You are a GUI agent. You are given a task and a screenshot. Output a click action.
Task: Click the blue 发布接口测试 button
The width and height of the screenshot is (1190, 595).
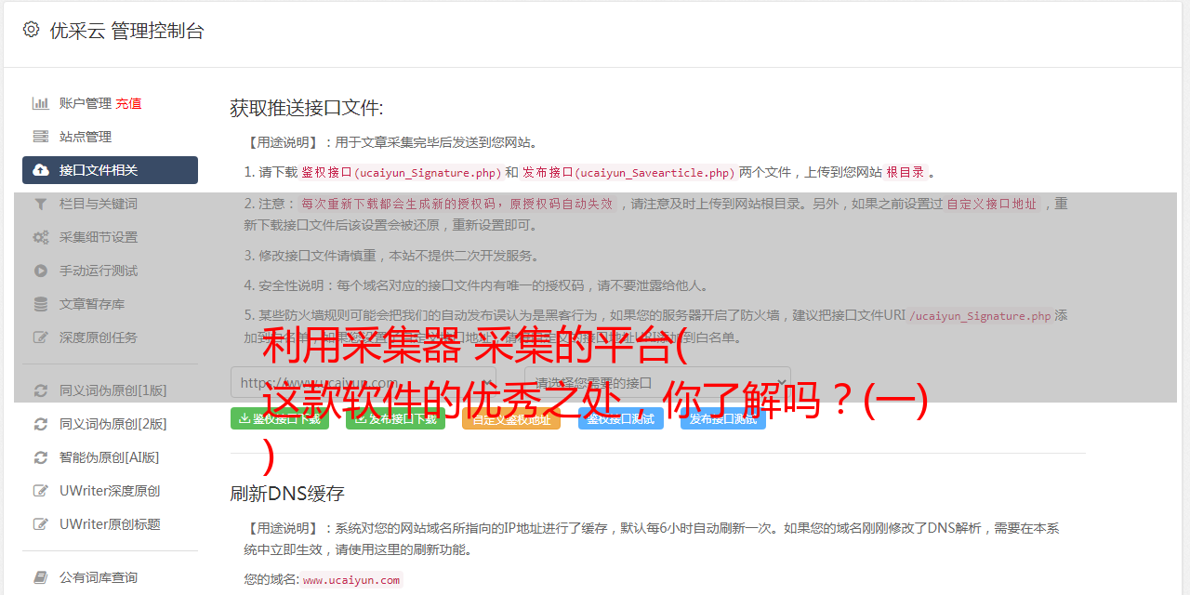(723, 418)
